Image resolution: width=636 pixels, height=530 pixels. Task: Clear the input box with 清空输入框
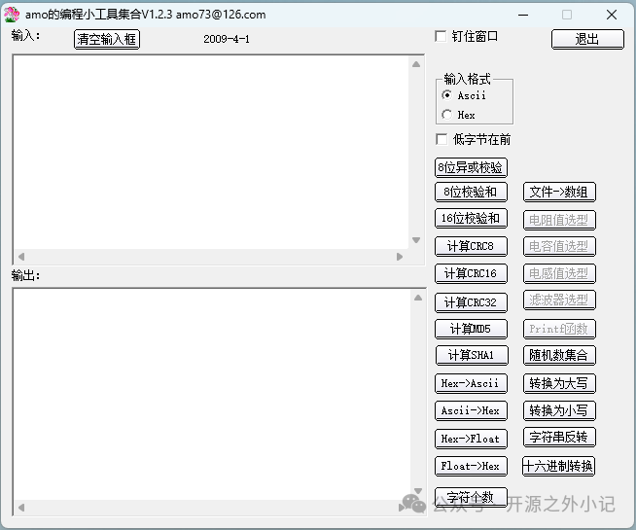107,39
